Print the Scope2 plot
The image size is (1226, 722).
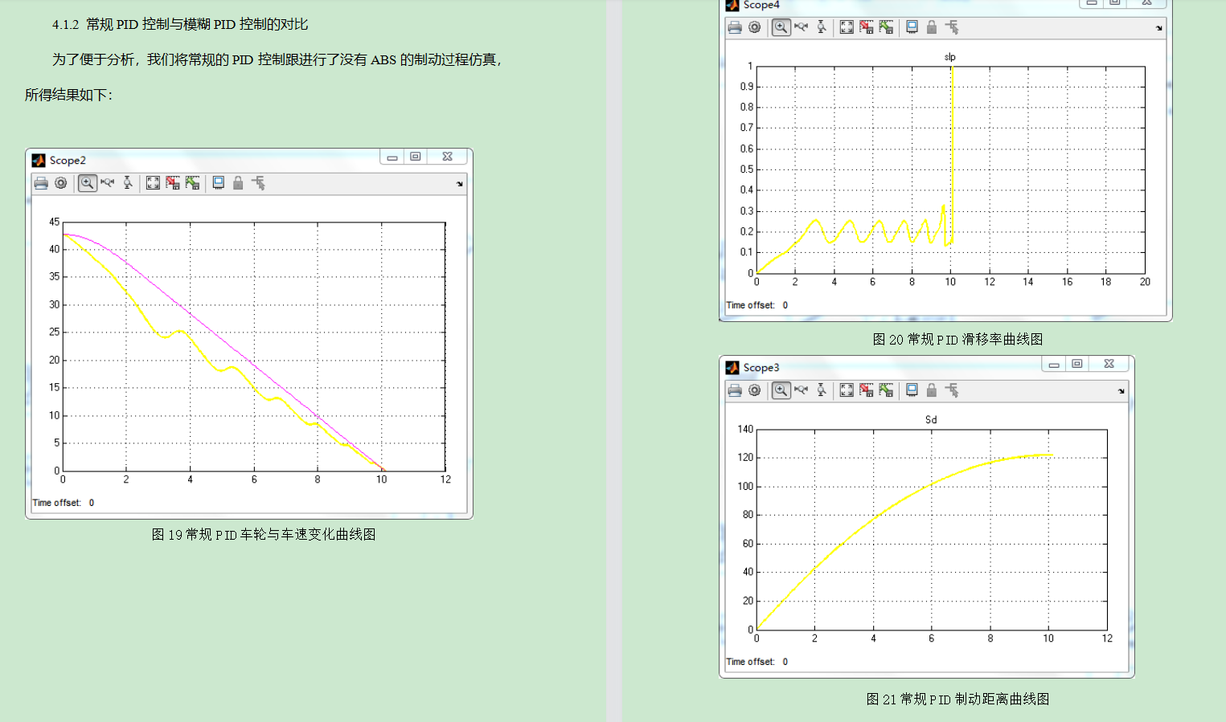click(41, 183)
